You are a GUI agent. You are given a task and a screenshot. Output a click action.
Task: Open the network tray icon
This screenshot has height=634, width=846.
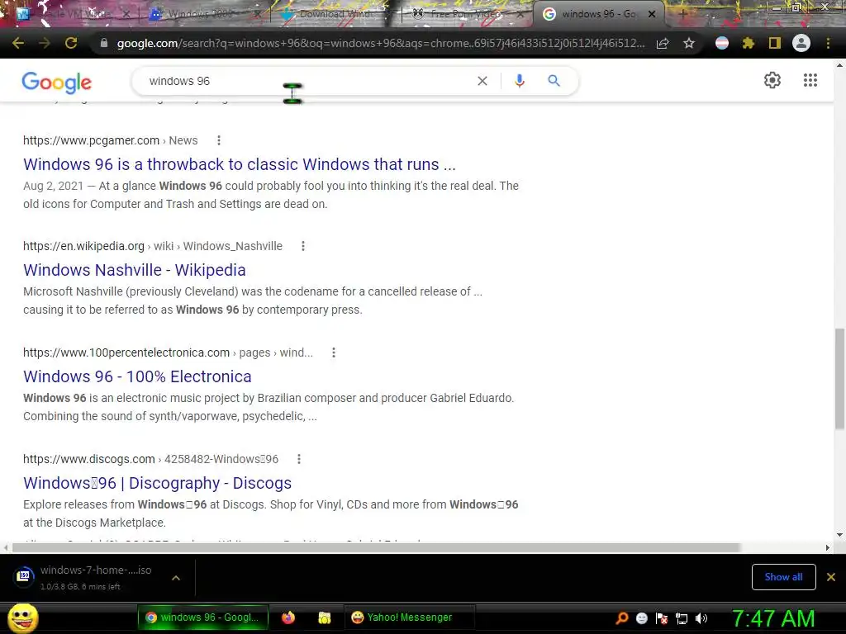tap(682, 619)
